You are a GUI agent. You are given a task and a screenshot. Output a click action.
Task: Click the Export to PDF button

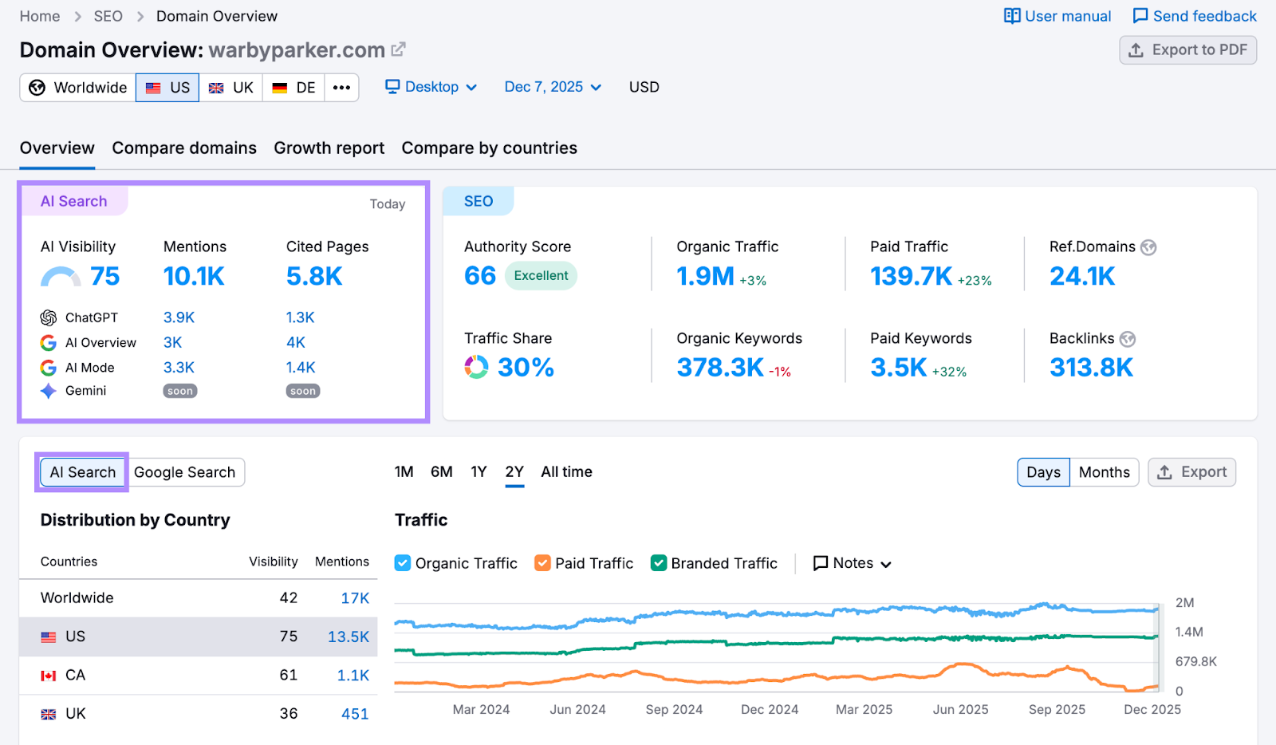coord(1187,49)
